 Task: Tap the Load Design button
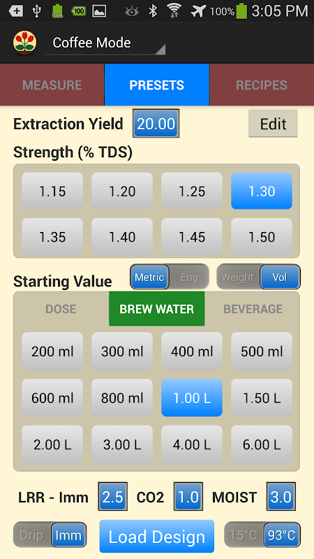[157, 536]
